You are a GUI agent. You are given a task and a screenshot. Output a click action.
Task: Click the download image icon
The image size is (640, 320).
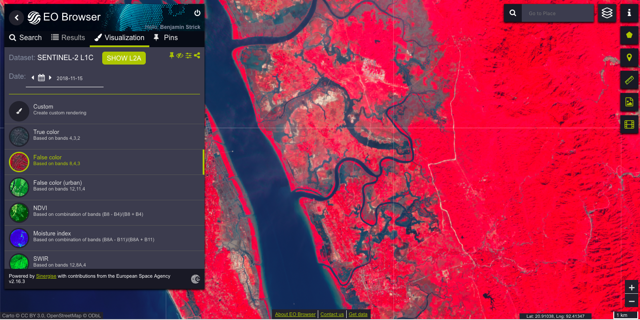click(x=629, y=102)
